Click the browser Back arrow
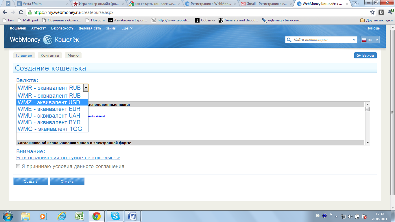The width and height of the screenshot is (395, 222). [x=5, y=12]
